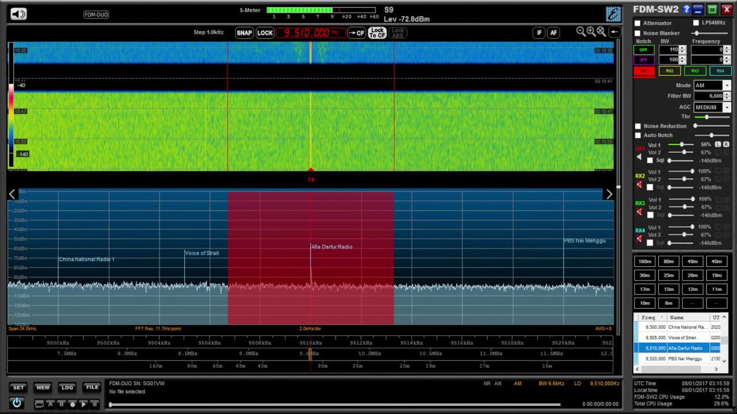Enable the LP54MHz filter checkbox

pos(696,23)
